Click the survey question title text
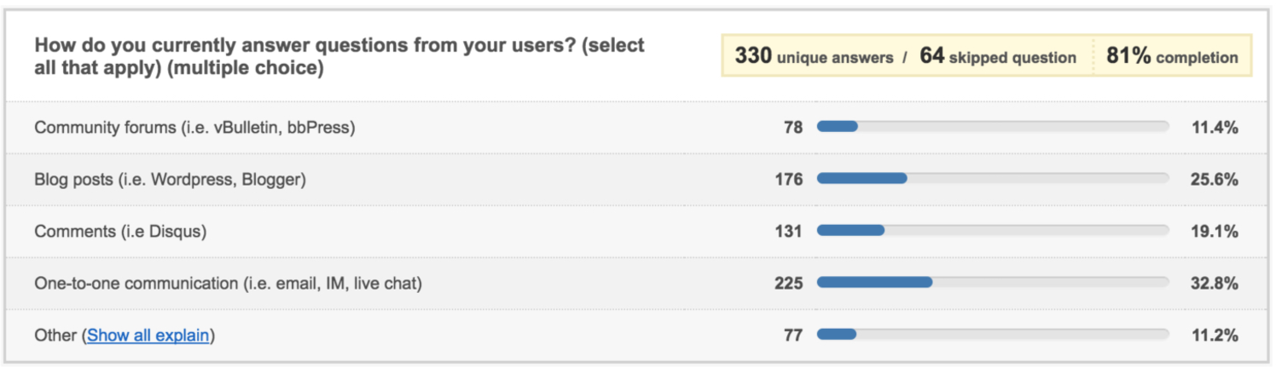The height and width of the screenshot is (373, 1276). tap(339, 56)
